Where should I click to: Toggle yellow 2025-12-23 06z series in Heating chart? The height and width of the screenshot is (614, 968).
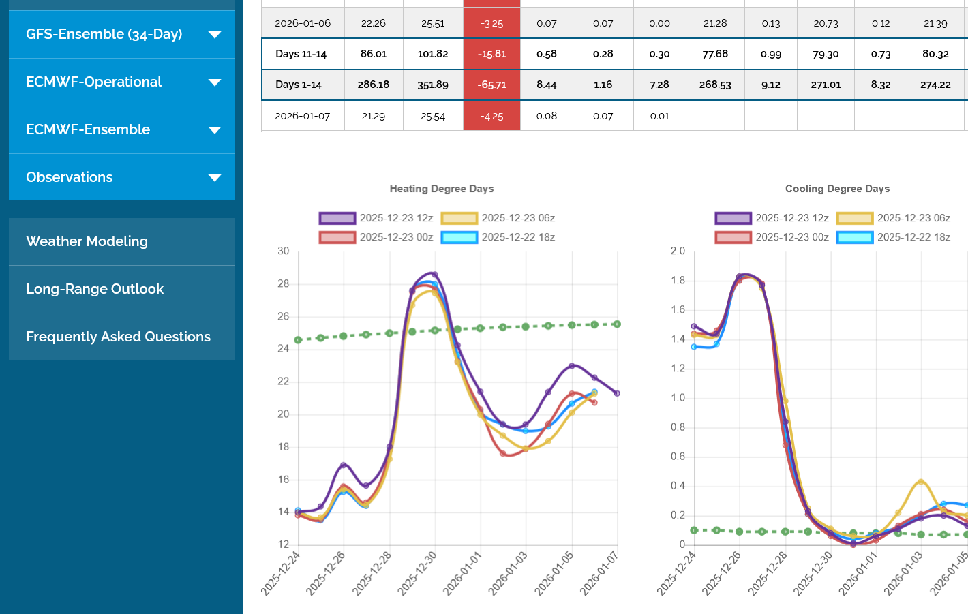point(459,218)
